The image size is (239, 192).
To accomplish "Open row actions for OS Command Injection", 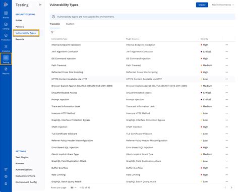I will (227, 58).
